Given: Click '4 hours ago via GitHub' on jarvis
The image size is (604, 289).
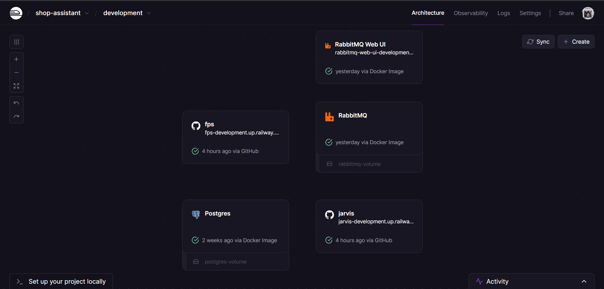Looking at the screenshot, I should coord(364,240).
